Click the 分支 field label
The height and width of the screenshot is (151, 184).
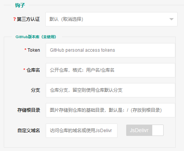coord(36,90)
